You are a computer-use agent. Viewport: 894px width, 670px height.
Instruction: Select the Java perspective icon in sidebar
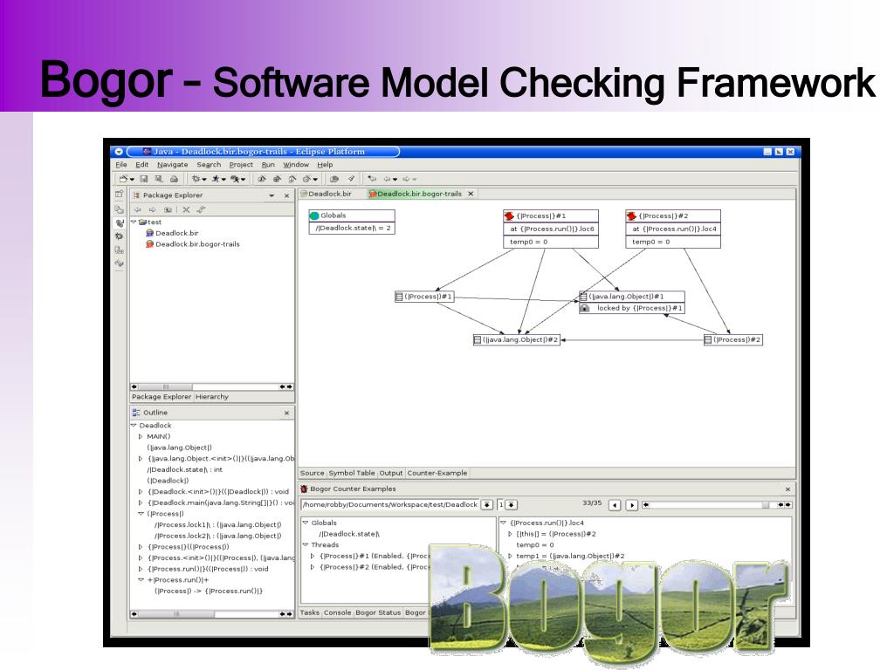(x=119, y=222)
